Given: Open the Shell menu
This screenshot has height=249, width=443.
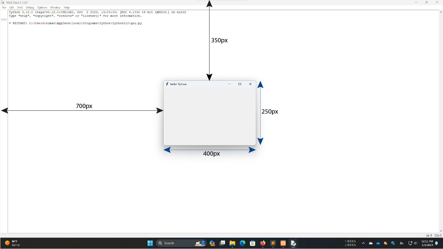Looking at the screenshot, I should 20,7.
